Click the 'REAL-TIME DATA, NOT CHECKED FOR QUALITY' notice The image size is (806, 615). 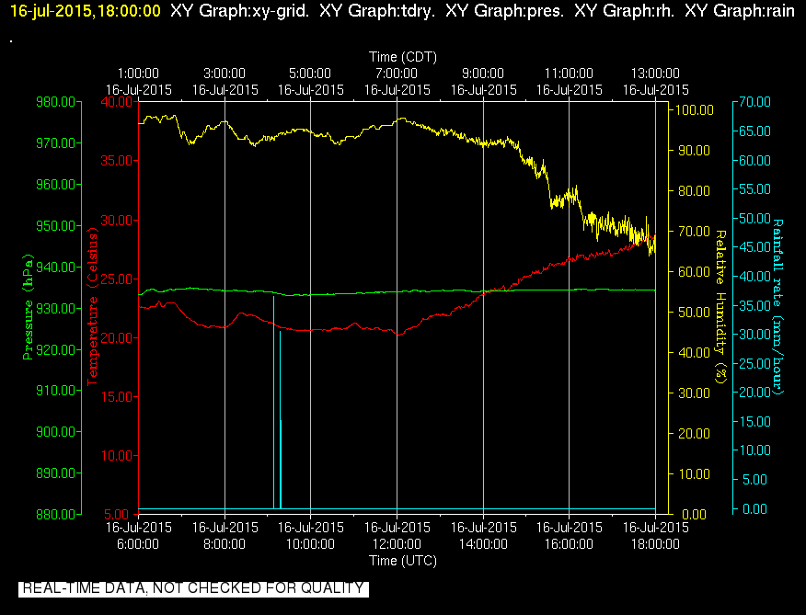click(193, 588)
